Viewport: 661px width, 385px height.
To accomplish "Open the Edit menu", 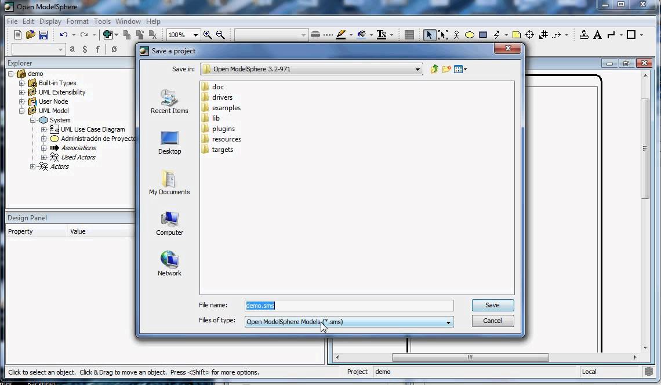I will [28, 21].
